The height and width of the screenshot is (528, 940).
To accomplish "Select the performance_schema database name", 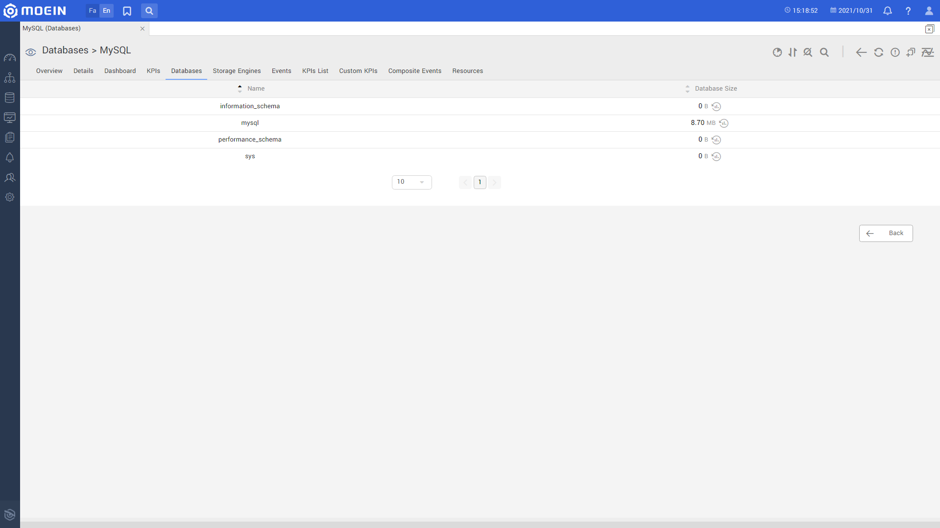I will click(x=250, y=140).
